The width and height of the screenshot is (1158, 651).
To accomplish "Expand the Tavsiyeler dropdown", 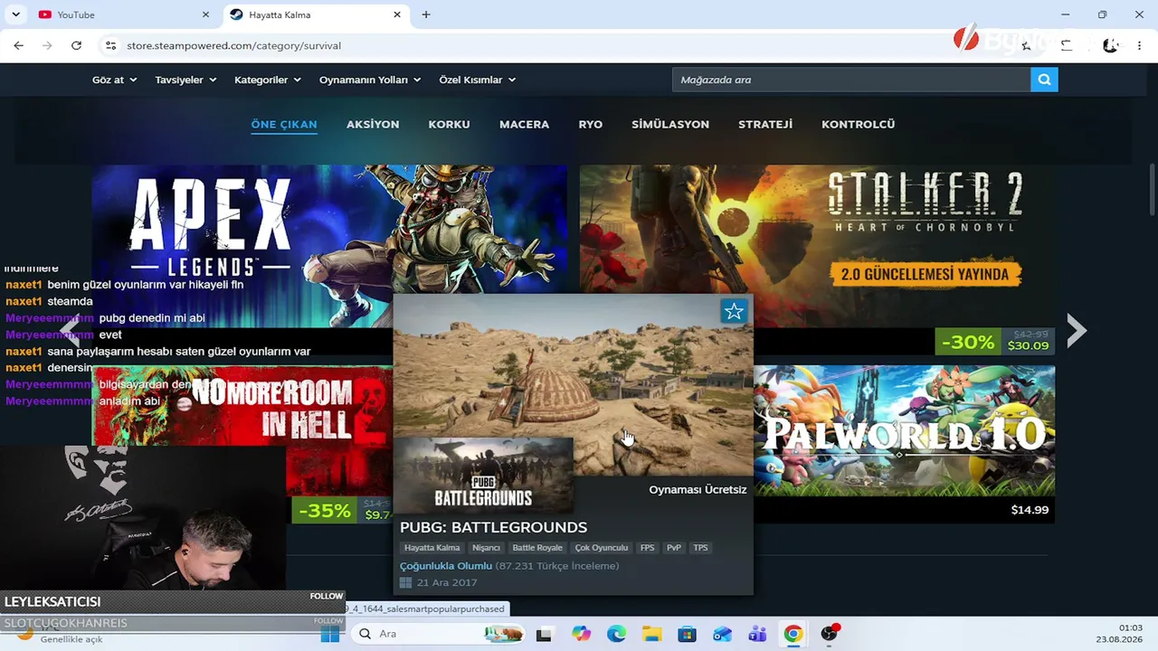I will tap(185, 80).
